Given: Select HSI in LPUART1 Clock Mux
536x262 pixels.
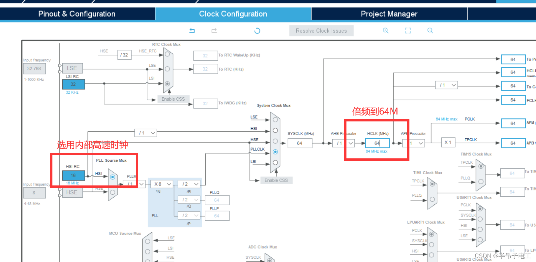Looking at the screenshot, I should click(432, 255).
